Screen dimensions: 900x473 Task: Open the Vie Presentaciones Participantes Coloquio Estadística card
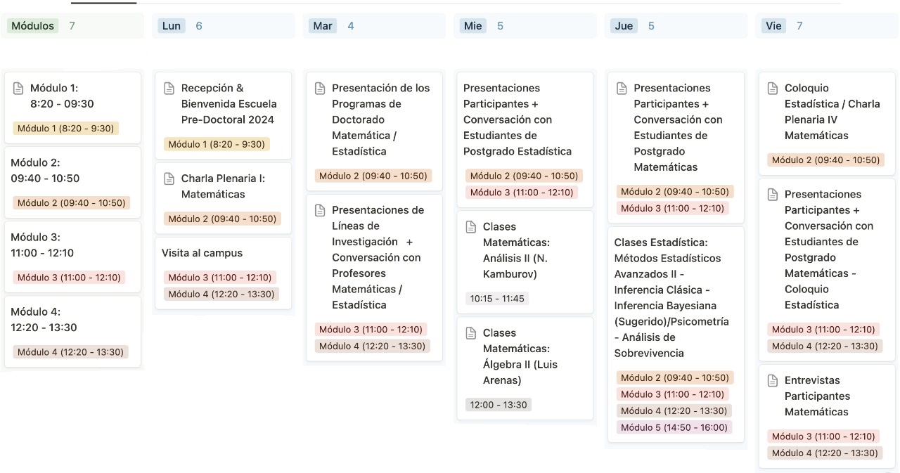pyautogui.click(x=827, y=269)
